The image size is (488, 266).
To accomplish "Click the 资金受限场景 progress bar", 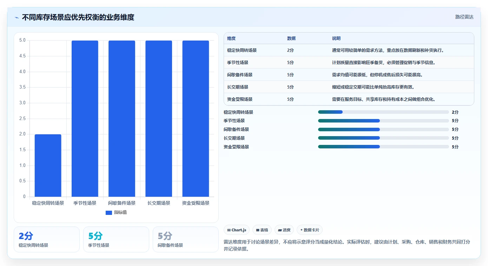I will click(x=383, y=147).
